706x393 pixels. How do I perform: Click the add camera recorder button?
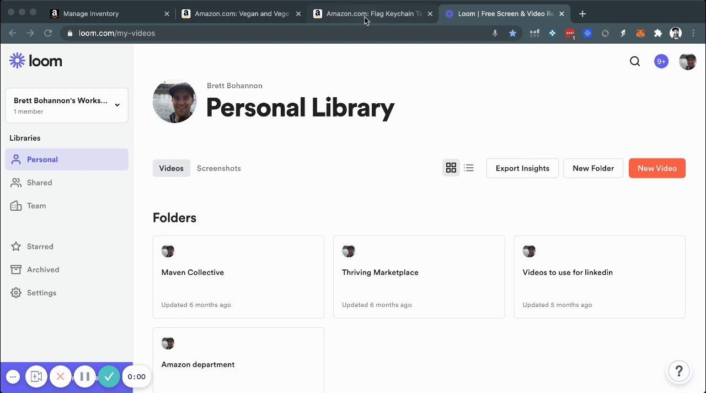point(36,377)
